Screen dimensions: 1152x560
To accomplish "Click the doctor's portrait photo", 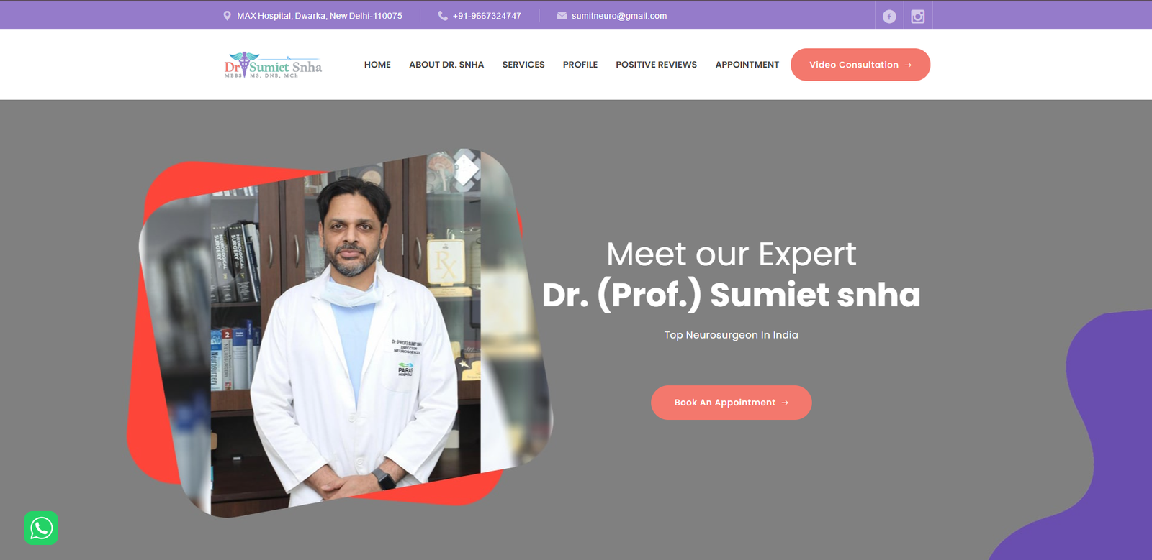I will 346,333.
